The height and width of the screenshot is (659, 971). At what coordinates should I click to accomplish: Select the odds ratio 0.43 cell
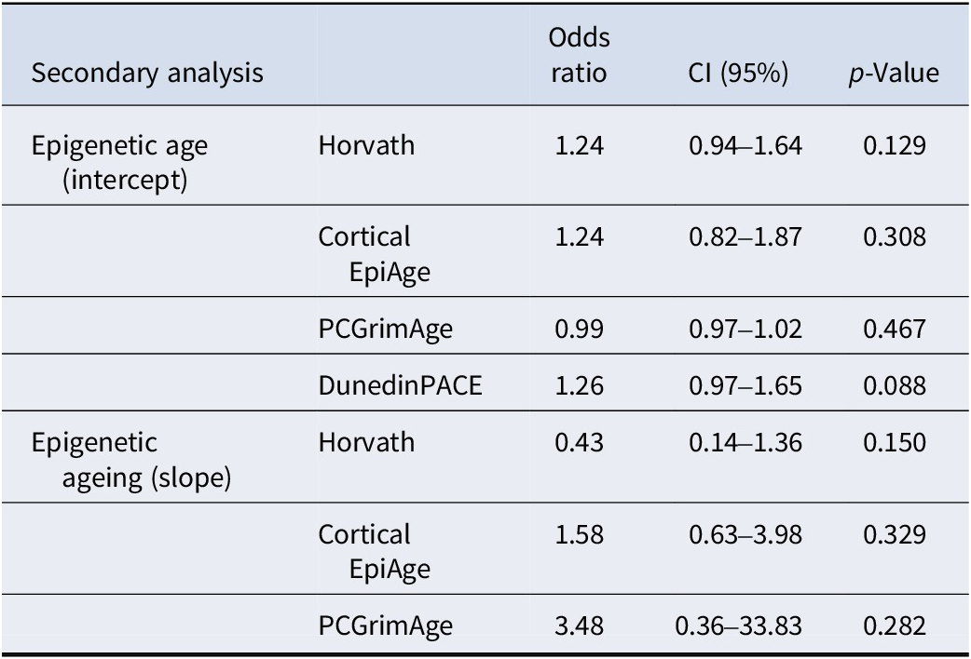(x=579, y=443)
